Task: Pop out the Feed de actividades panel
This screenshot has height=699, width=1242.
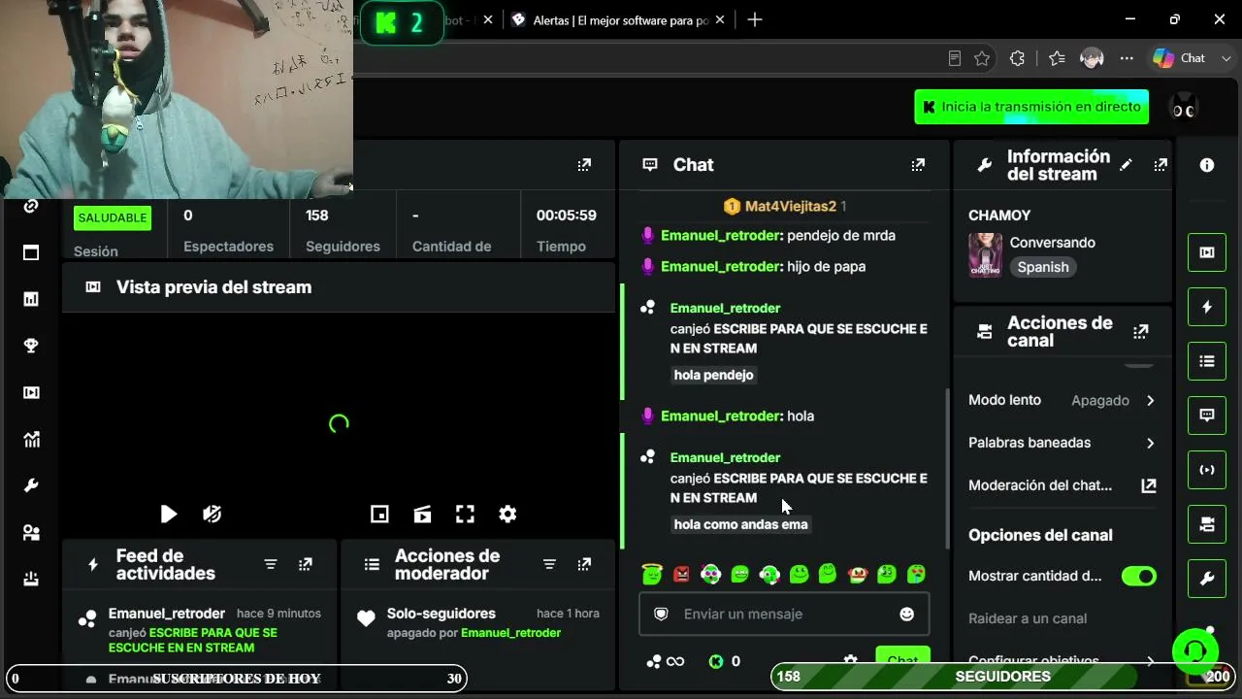Action: pos(306,564)
